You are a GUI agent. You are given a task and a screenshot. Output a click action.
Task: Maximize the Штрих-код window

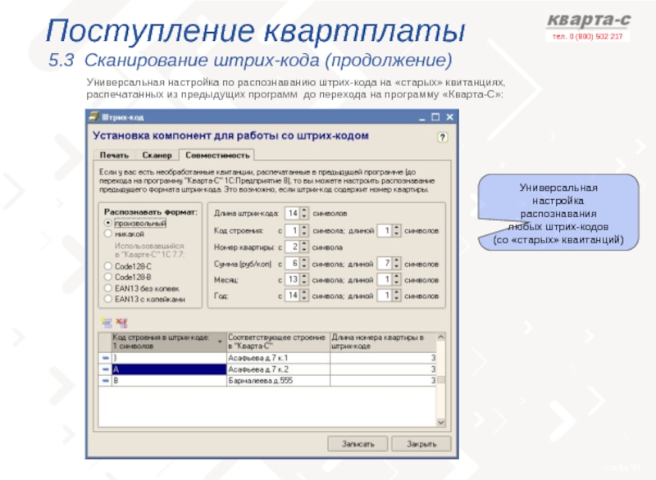(x=435, y=117)
